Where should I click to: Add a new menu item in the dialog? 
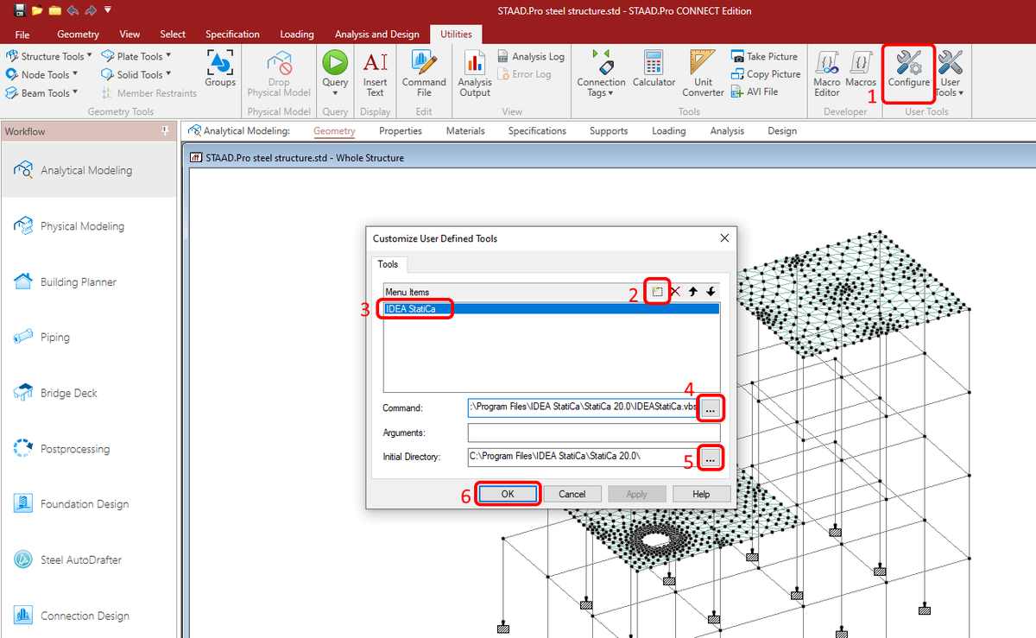657,292
